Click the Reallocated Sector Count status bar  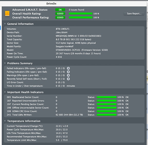tap(107, 97)
